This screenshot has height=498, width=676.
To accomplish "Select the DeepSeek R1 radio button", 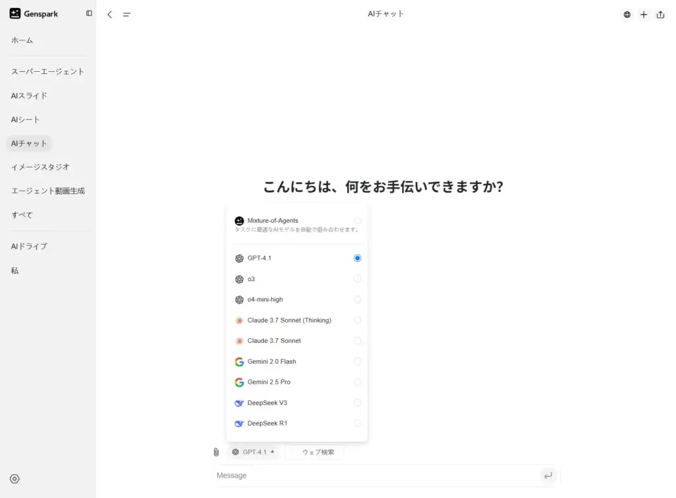I will [x=357, y=423].
